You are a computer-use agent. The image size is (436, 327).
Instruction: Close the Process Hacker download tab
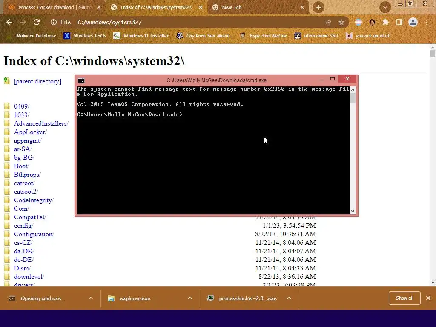[99, 8]
